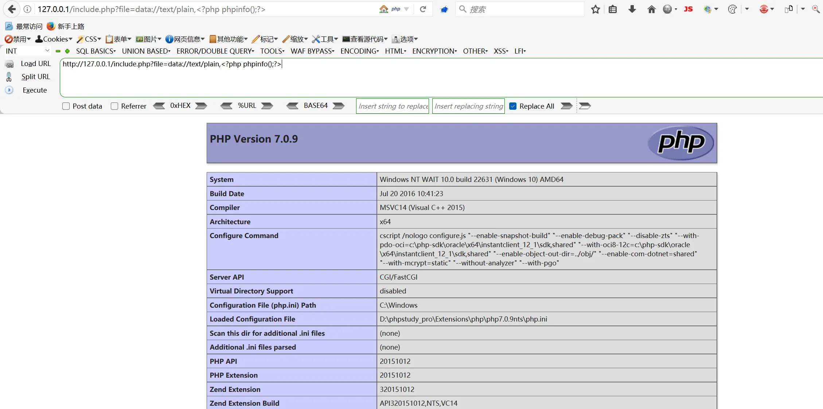Enable the Referrer checkbox
Viewport: 823px width, 409px height.
point(114,106)
